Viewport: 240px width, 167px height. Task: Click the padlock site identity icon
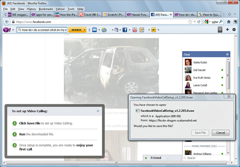click(13, 22)
